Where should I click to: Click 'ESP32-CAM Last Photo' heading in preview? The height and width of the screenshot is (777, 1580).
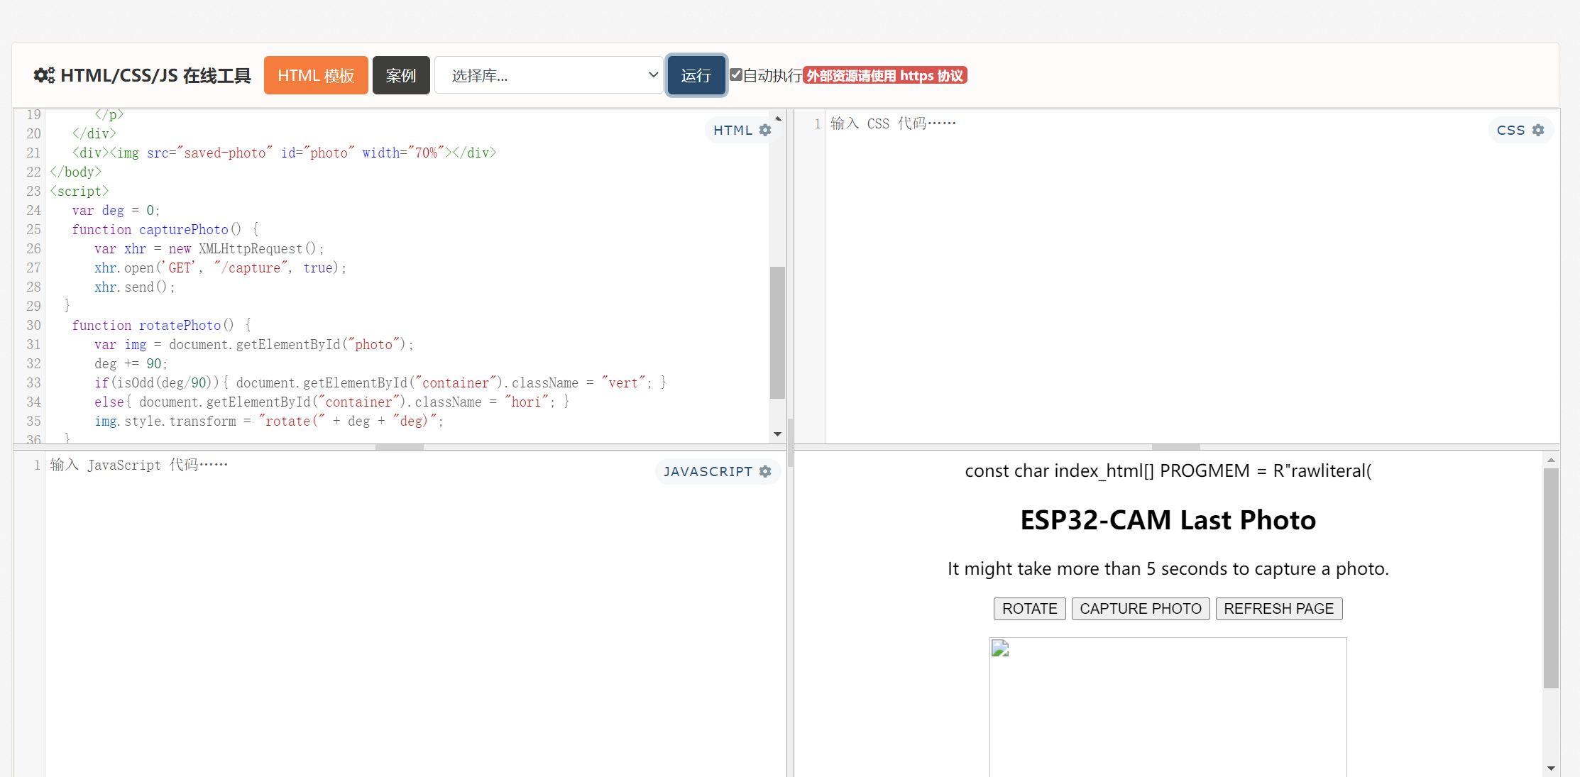click(x=1168, y=520)
